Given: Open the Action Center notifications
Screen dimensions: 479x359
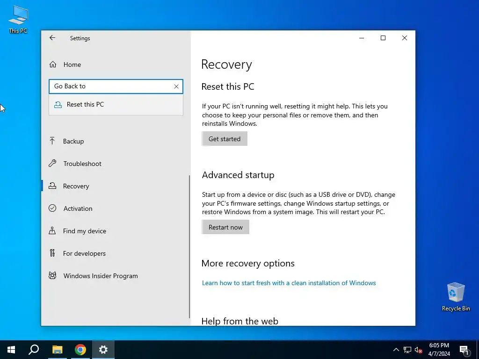Looking at the screenshot, I should 464,350.
